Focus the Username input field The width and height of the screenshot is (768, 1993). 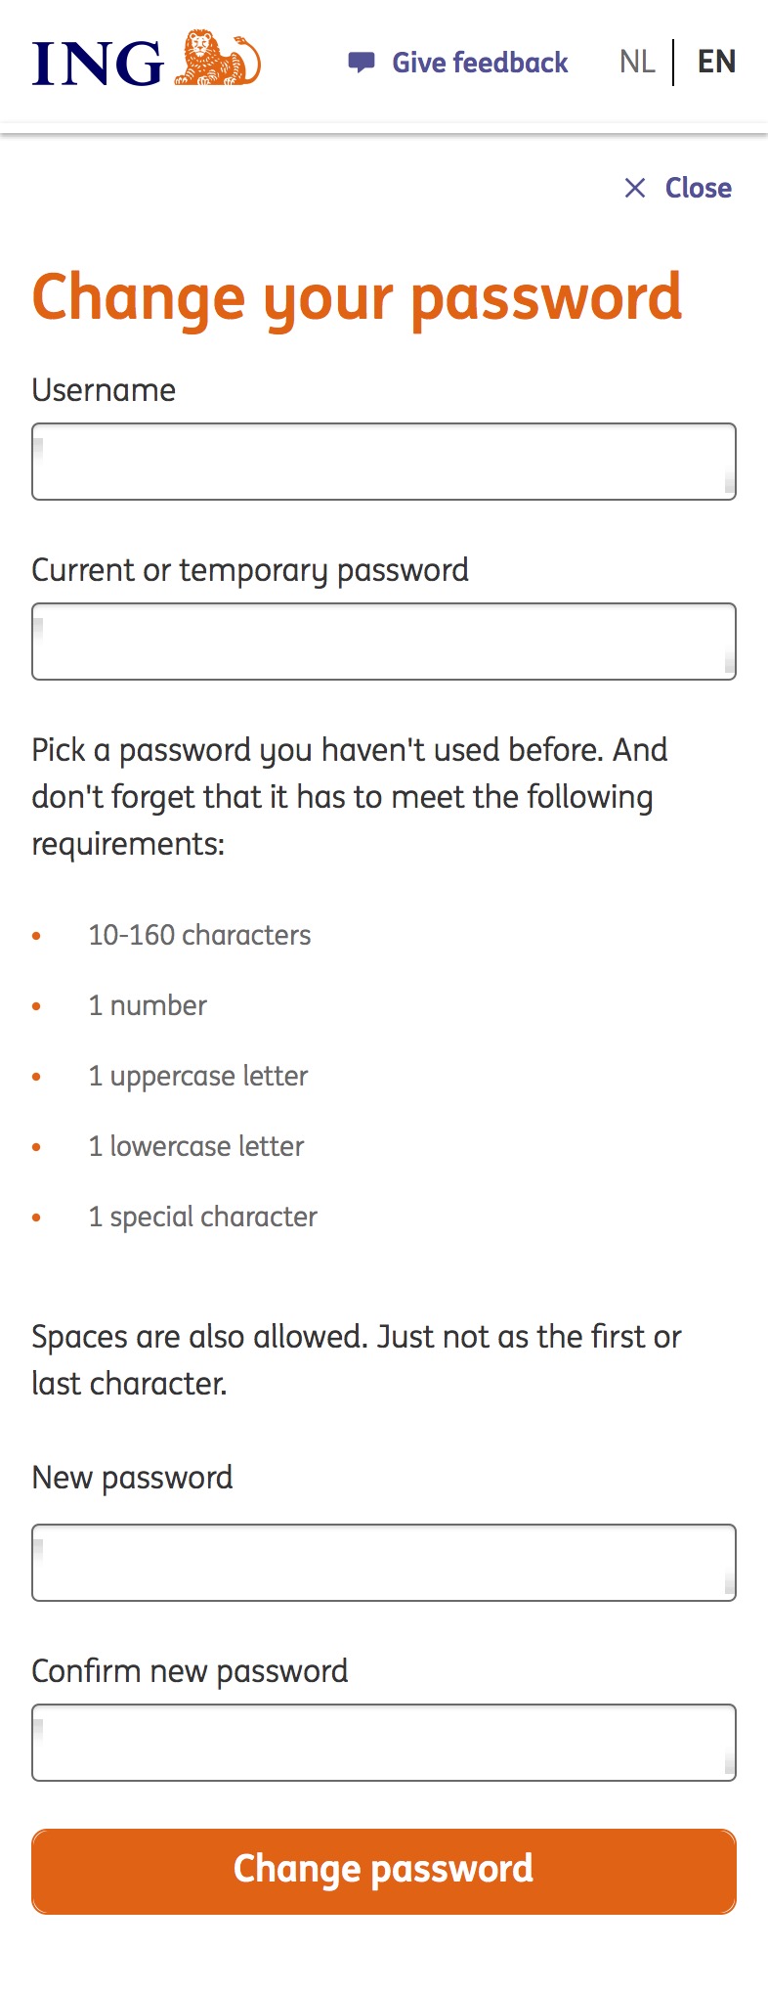click(x=384, y=462)
